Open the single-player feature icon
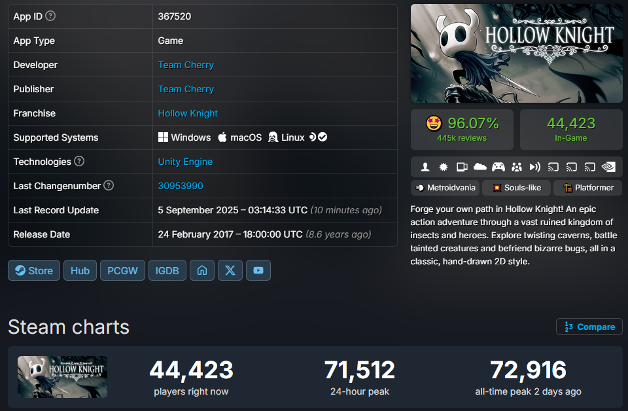 [x=425, y=167]
